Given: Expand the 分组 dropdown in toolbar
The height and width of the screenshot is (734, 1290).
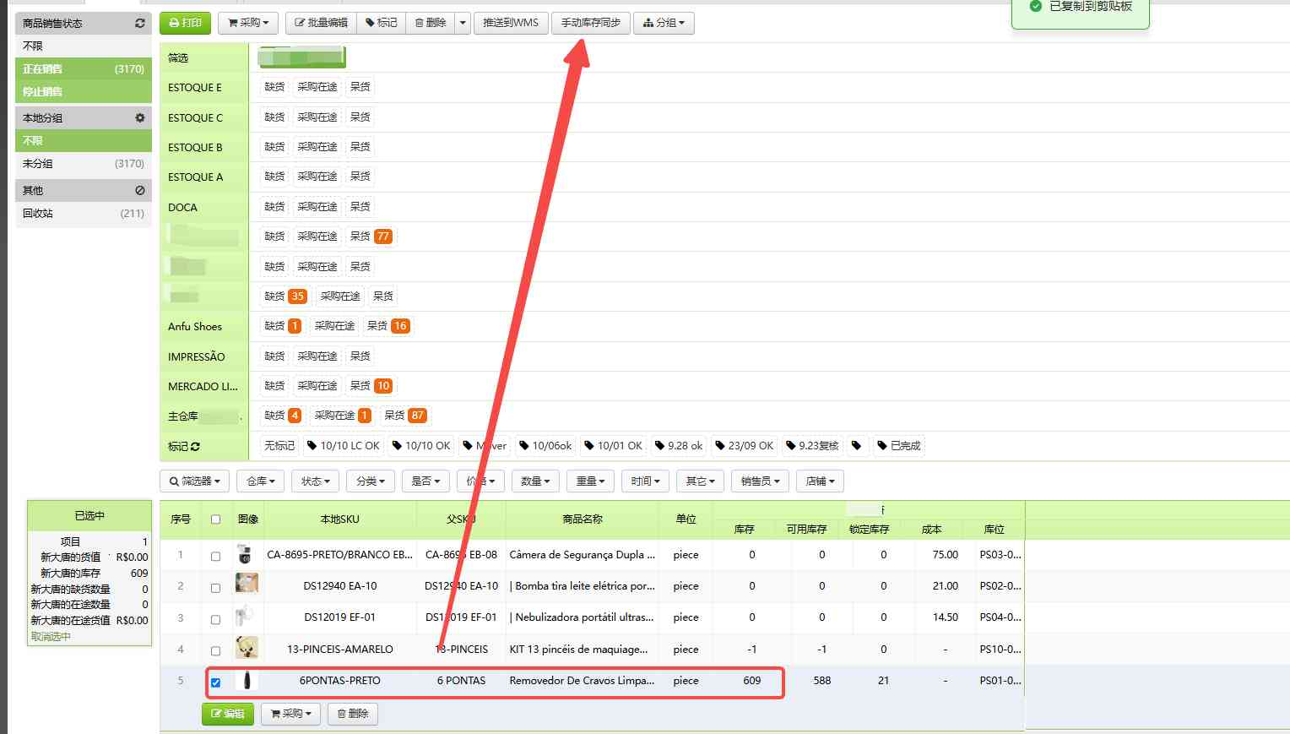Looking at the screenshot, I should click(x=664, y=23).
